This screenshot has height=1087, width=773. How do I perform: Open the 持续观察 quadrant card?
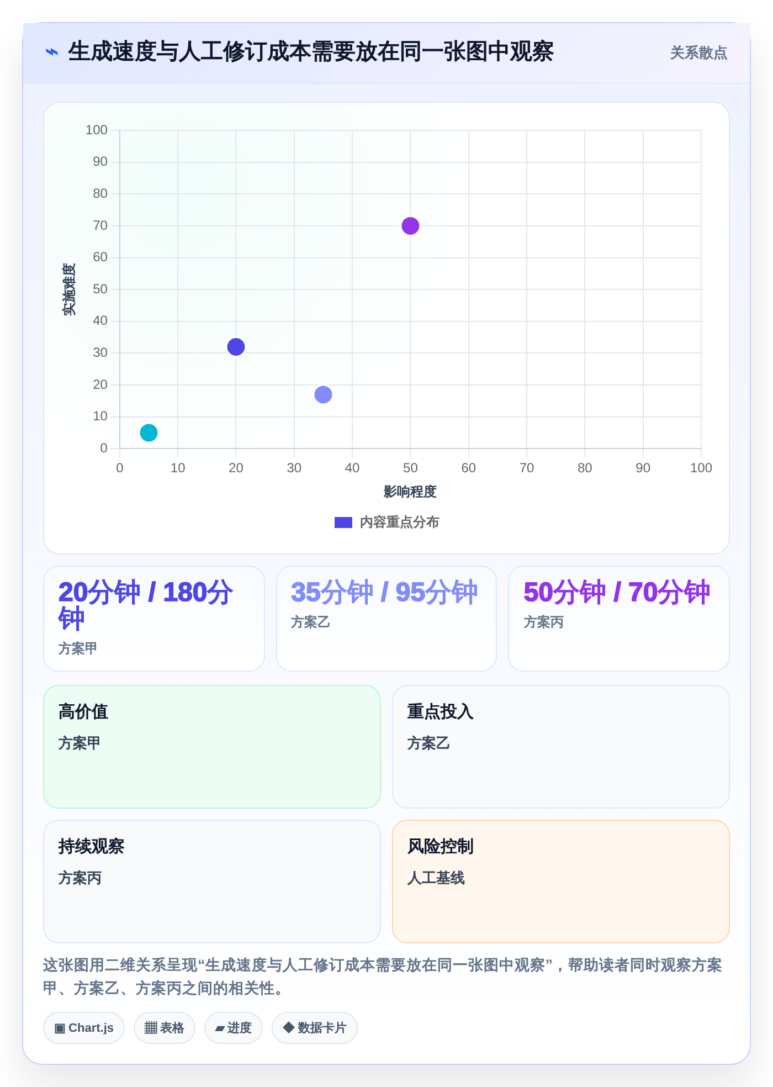tap(212, 882)
